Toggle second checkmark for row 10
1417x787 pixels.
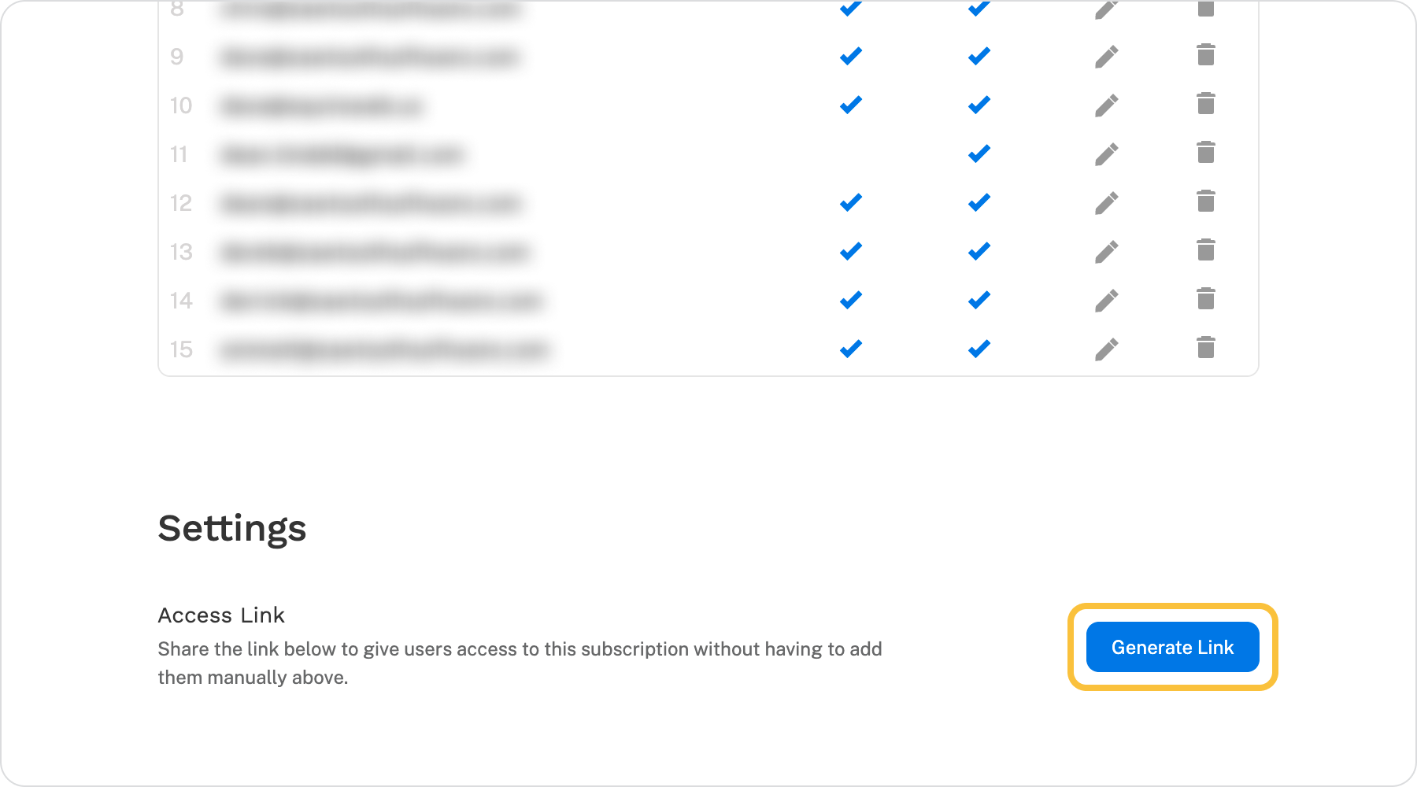tap(979, 105)
